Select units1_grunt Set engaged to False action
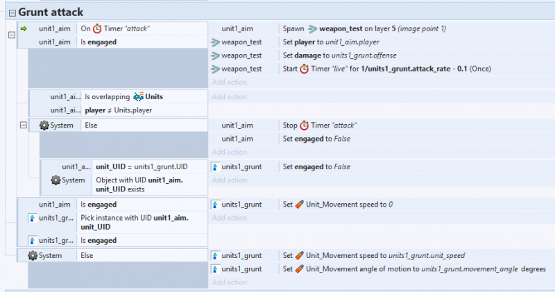This screenshot has width=555, height=292. [316, 166]
